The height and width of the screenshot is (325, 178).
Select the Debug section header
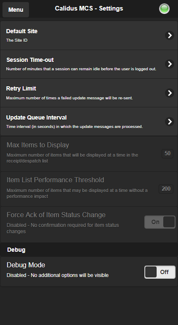pos(89,250)
